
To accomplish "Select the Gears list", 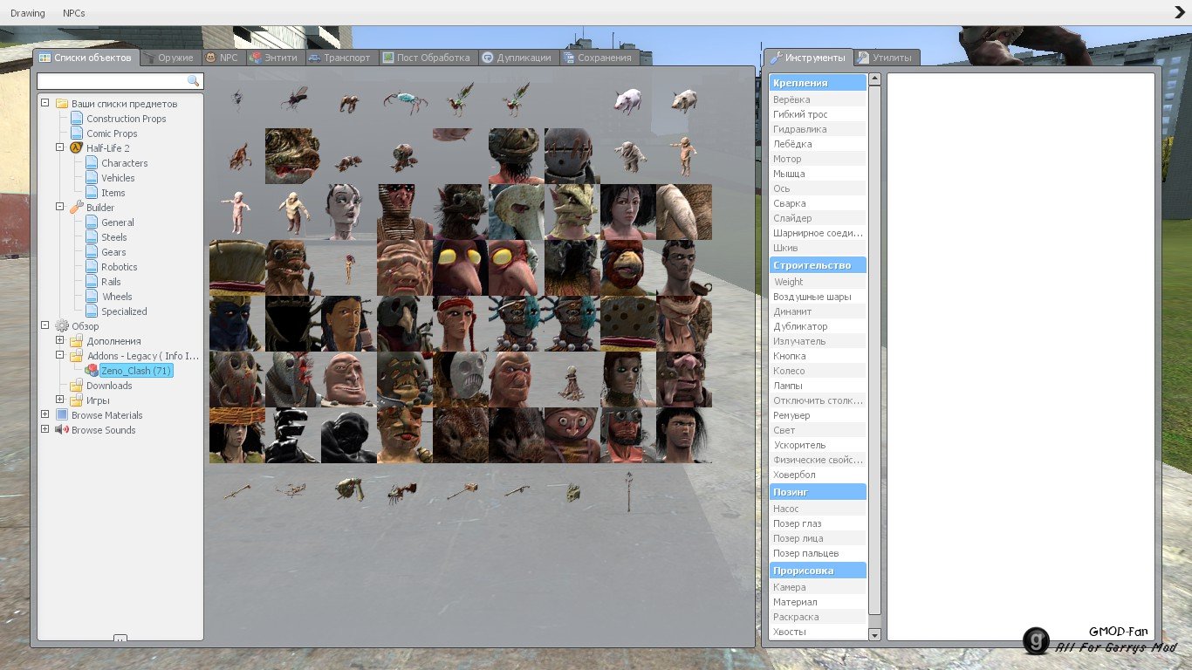I will [x=113, y=252].
